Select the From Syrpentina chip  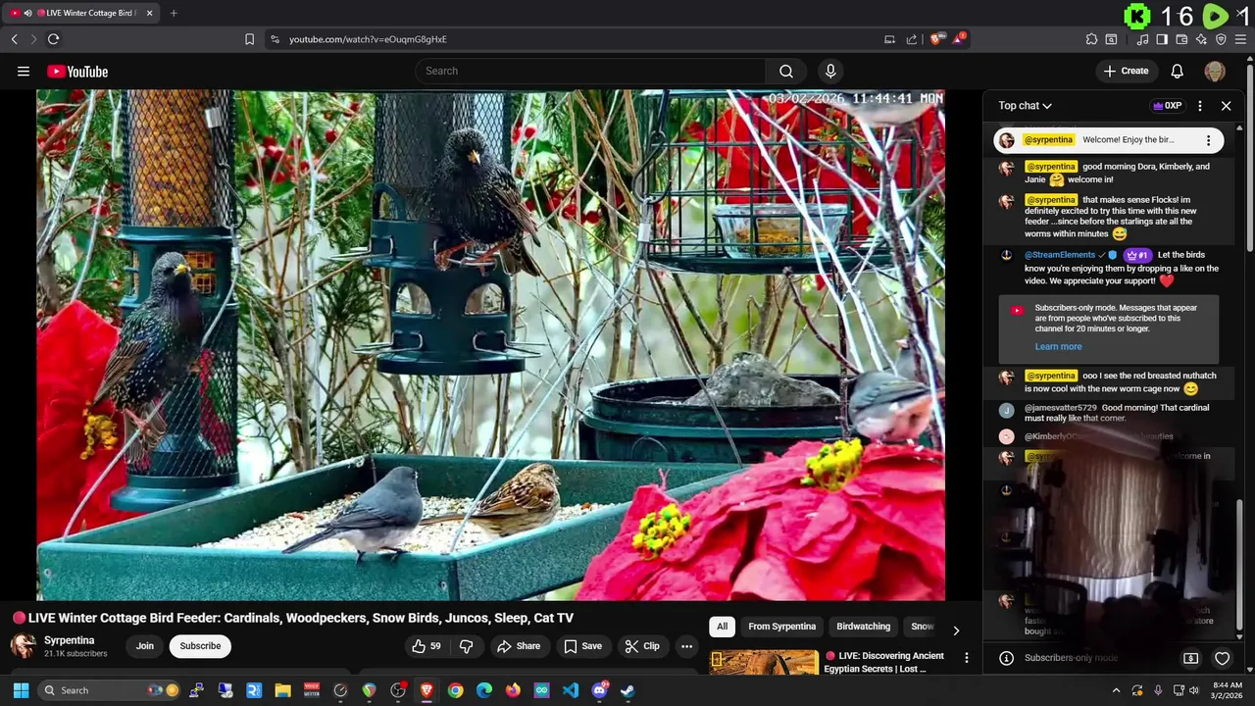click(x=781, y=627)
